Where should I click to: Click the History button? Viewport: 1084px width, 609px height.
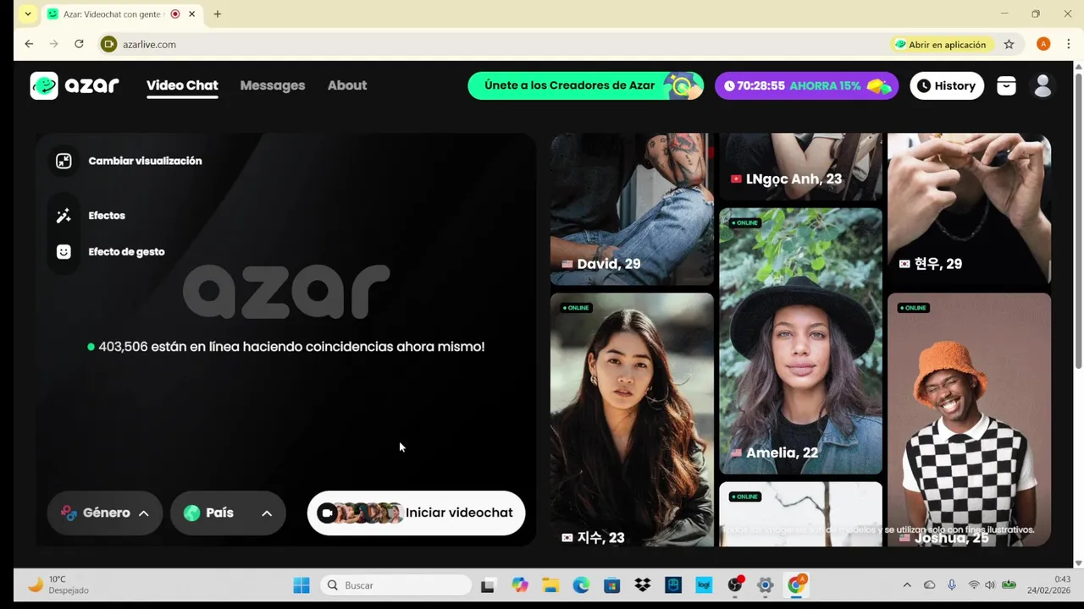947,85
